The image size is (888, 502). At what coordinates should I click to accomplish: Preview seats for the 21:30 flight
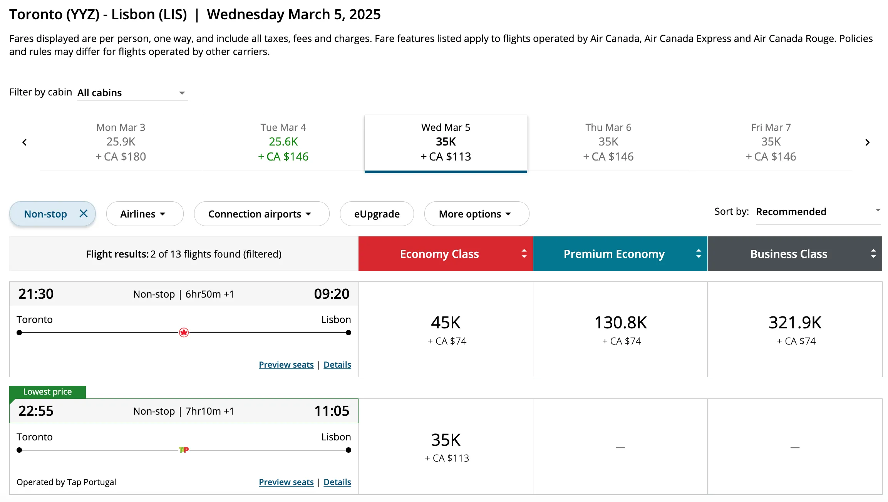pos(286,365)
